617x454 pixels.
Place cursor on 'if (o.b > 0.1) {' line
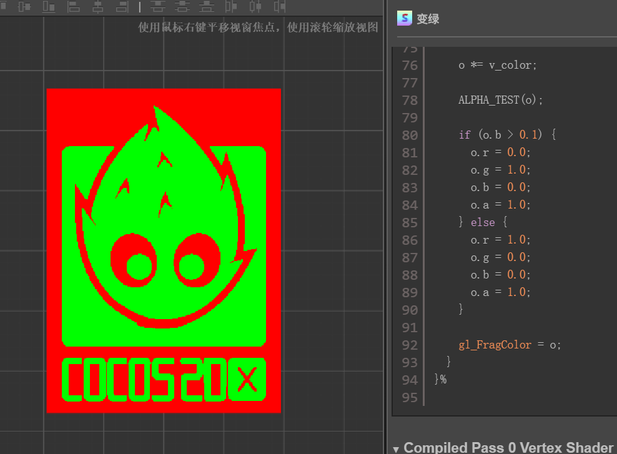pos(507,135)
